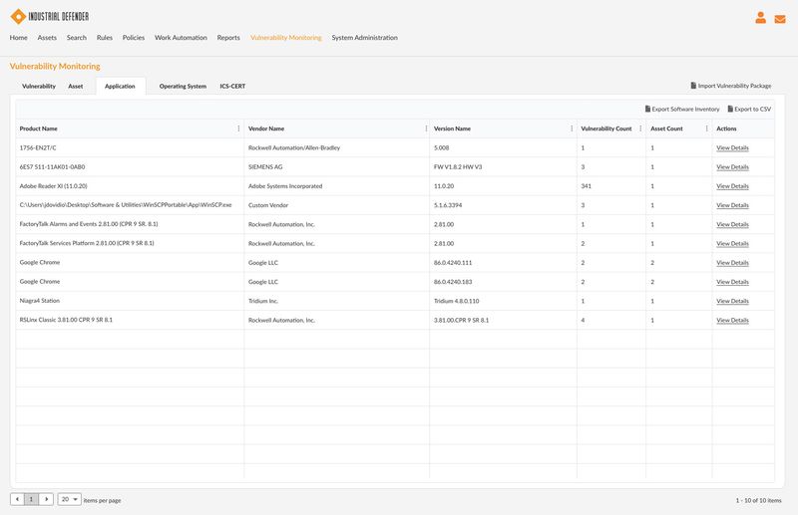The width and height of the screenshot is (798, 515).
Task: Open Asset Count column menu dots
Action: tap(706, 129)
